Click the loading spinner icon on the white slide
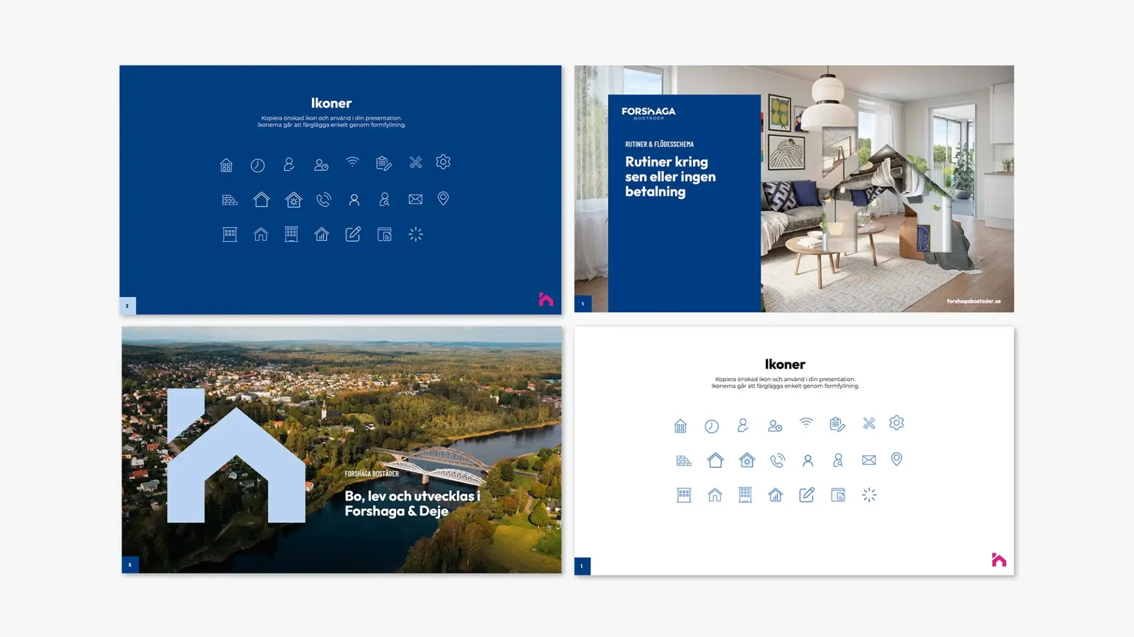 pyautogui.click(x=869, y=495)
